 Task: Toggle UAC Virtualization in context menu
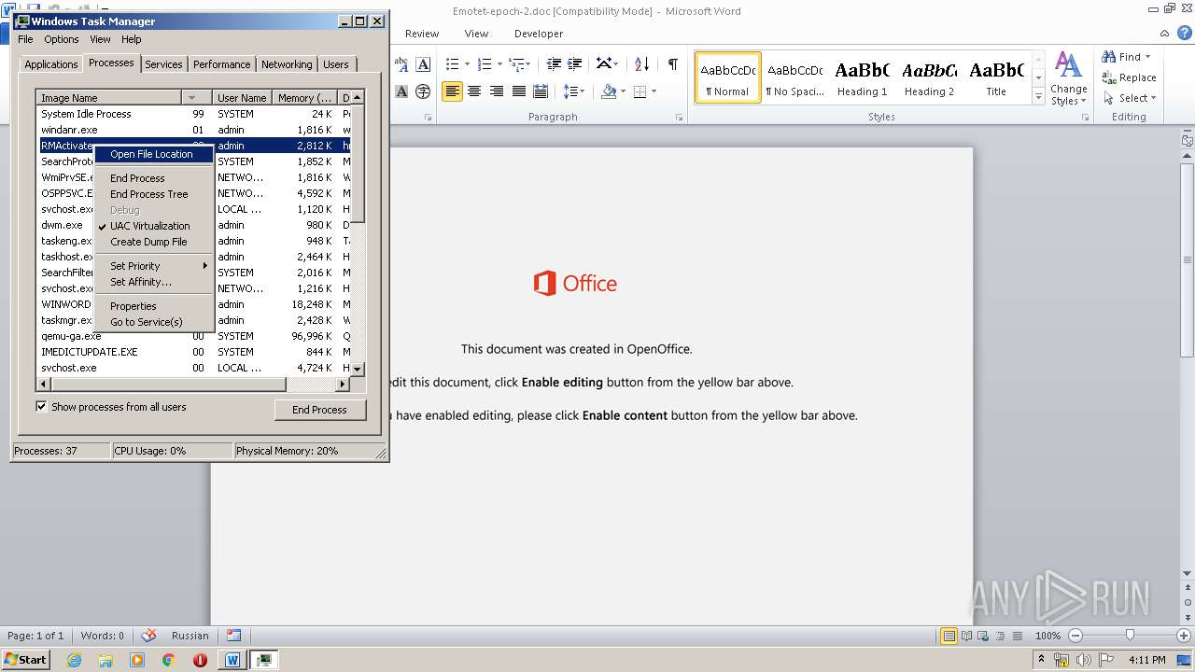[149, 226]
